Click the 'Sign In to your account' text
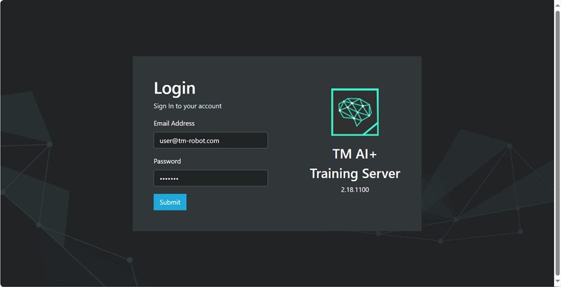The image size is (561, 287). 187,106
